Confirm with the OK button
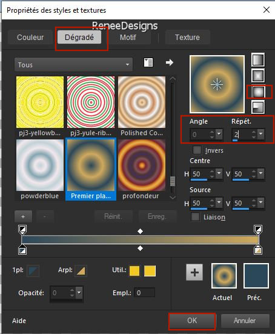This screenshot has height=334, width=275. pos(192,321)
